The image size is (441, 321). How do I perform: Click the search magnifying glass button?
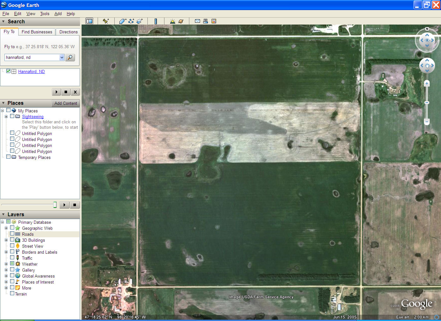coord(70,57)
